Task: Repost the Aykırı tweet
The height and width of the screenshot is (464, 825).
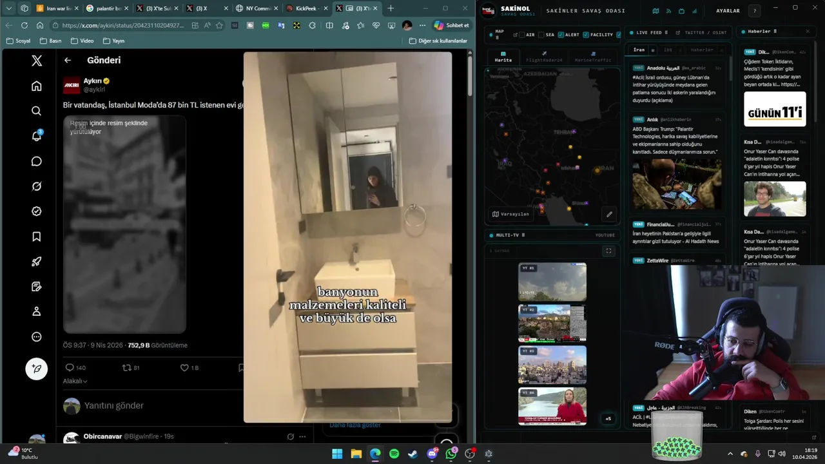Action: coord(131,367)
